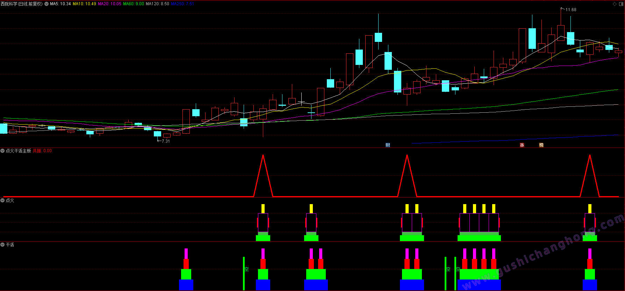
Task: Select the MA250: 7.51 moving average label
Action: pyautogui.click(x=182, y=4)
